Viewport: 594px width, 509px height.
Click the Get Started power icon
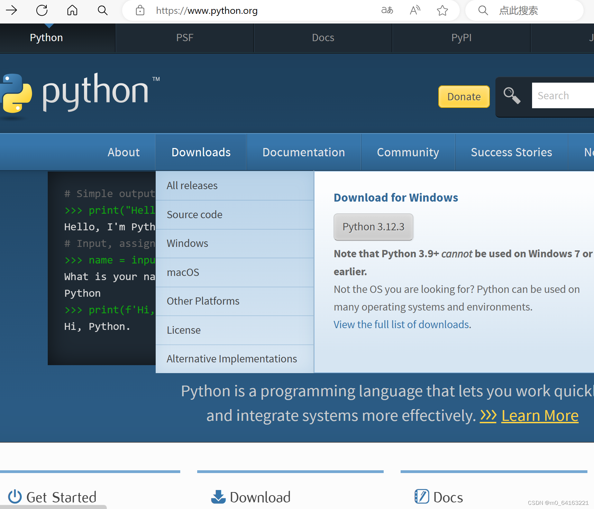[x=15, y=497]
